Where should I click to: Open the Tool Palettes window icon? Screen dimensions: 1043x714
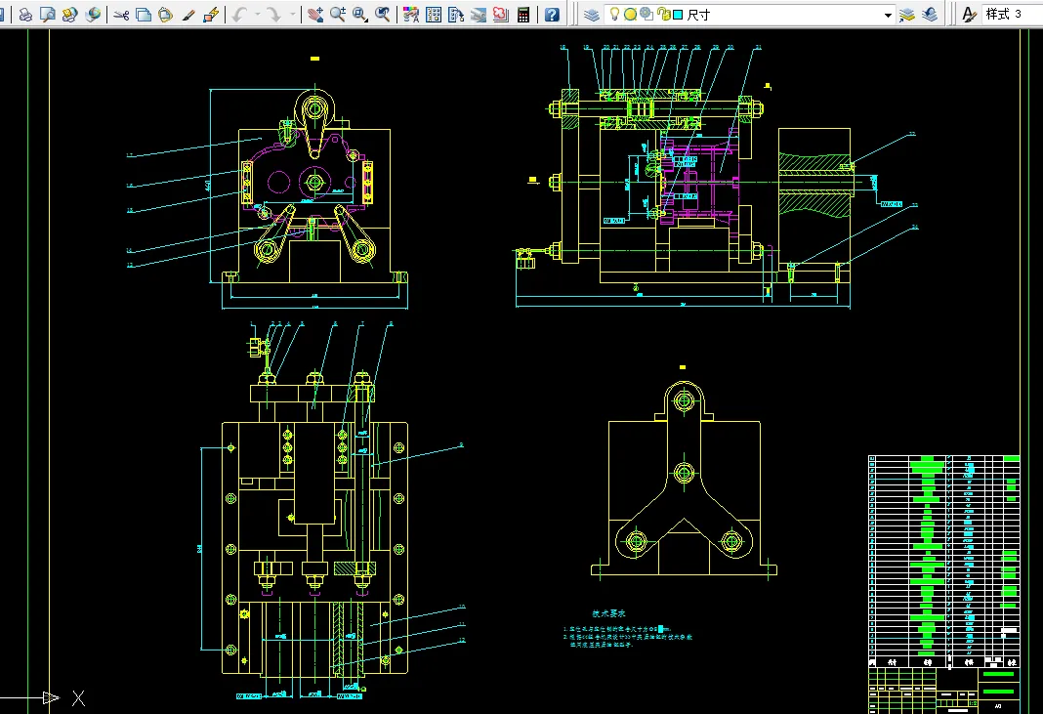456,14
